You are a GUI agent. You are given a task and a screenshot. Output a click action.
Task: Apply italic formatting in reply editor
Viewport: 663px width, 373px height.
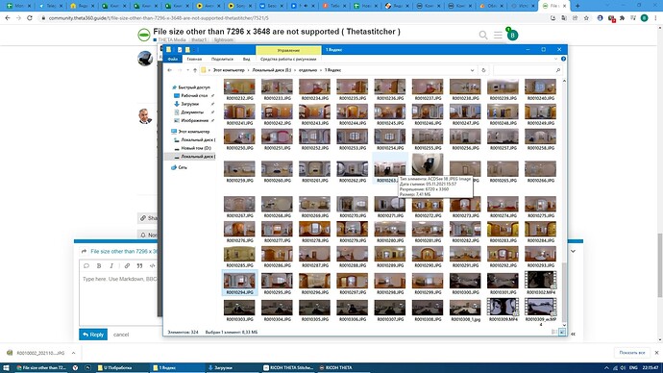(x=111, y=266)
